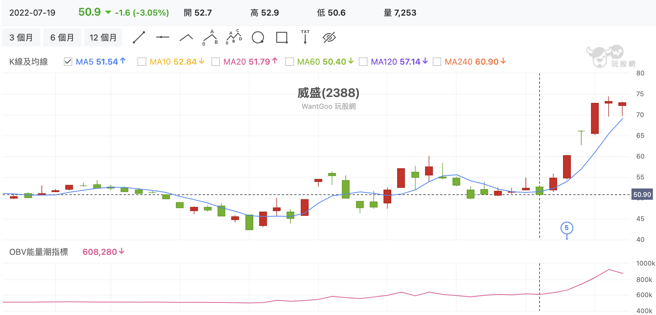The width and height of the screenshot is (656, 315).
Task: Enable the MA20 moving average checkbox
Action: [x=216, y=62]
